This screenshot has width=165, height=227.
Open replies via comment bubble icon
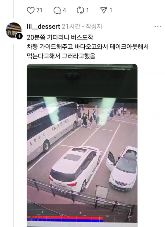pos(57,10)
